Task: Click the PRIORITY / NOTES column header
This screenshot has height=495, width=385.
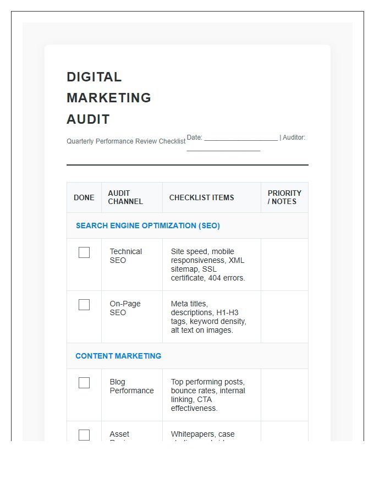Action: pos(285,197)
